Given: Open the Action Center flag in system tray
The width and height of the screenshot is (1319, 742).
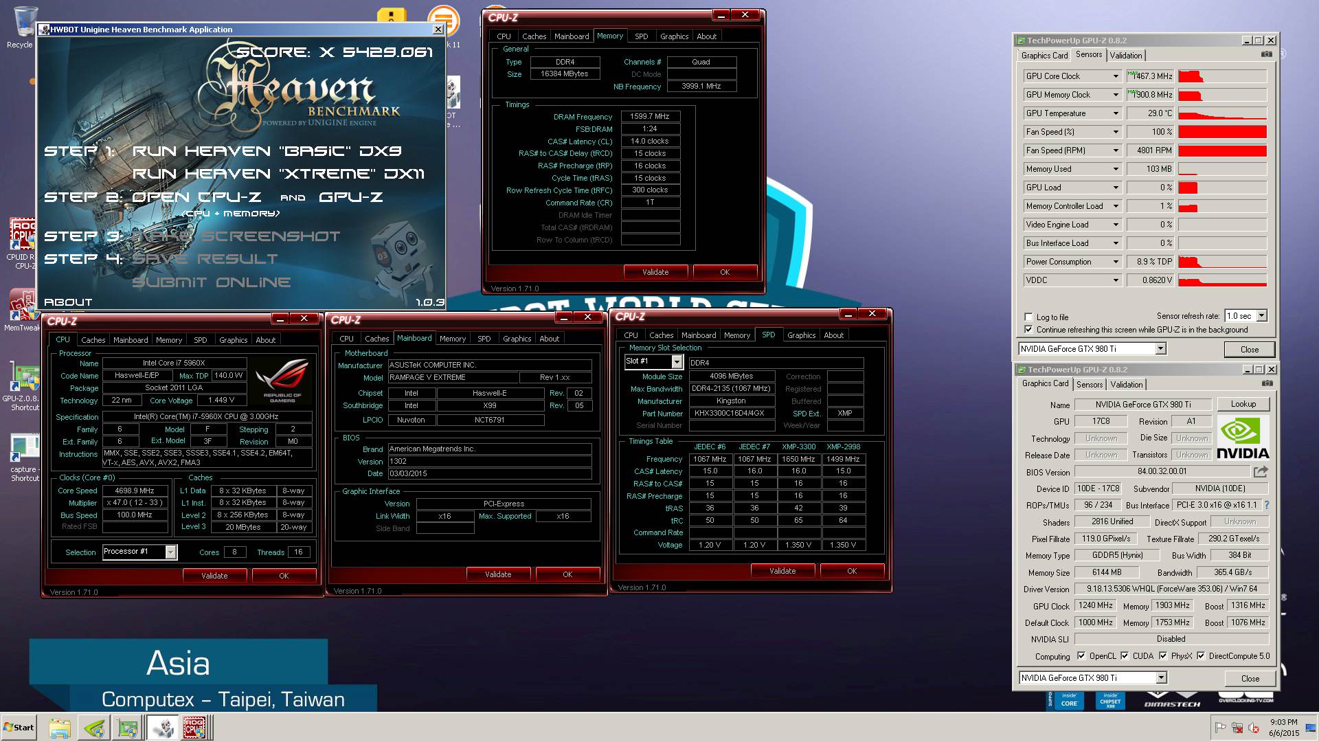Looking at the screenshot, I should click(1221, 728).
